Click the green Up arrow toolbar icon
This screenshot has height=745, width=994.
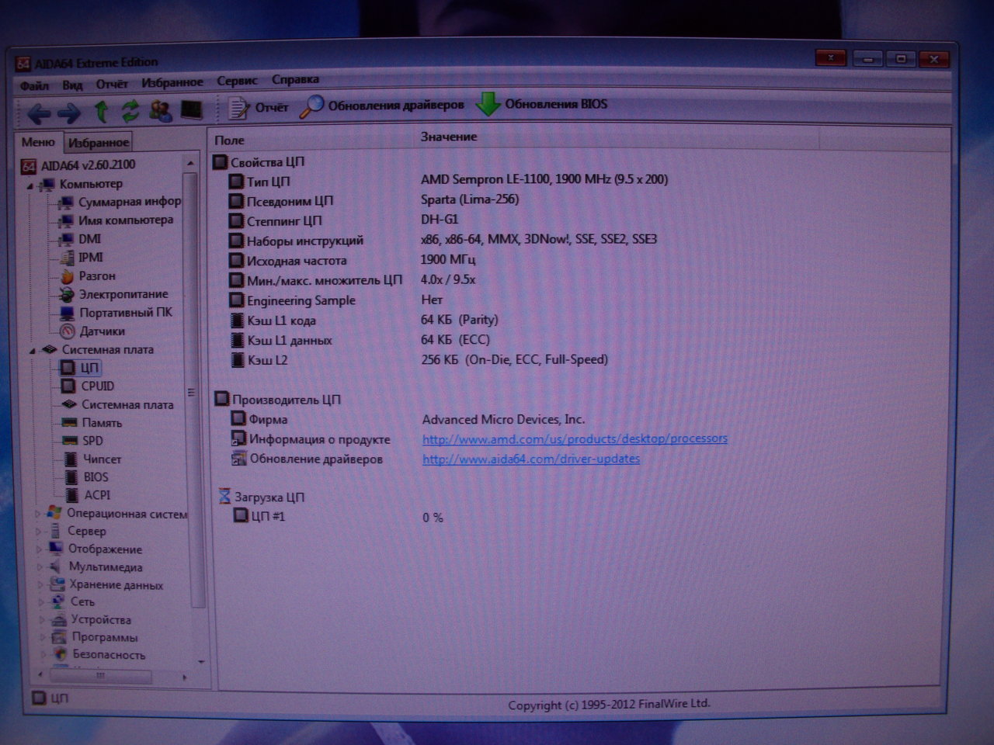coord(100,112)
